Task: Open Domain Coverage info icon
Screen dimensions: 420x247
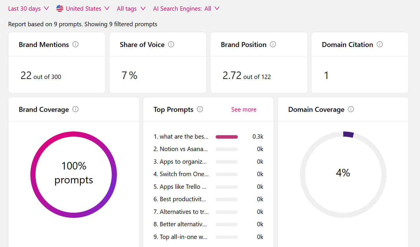Action: pos(351,109)
